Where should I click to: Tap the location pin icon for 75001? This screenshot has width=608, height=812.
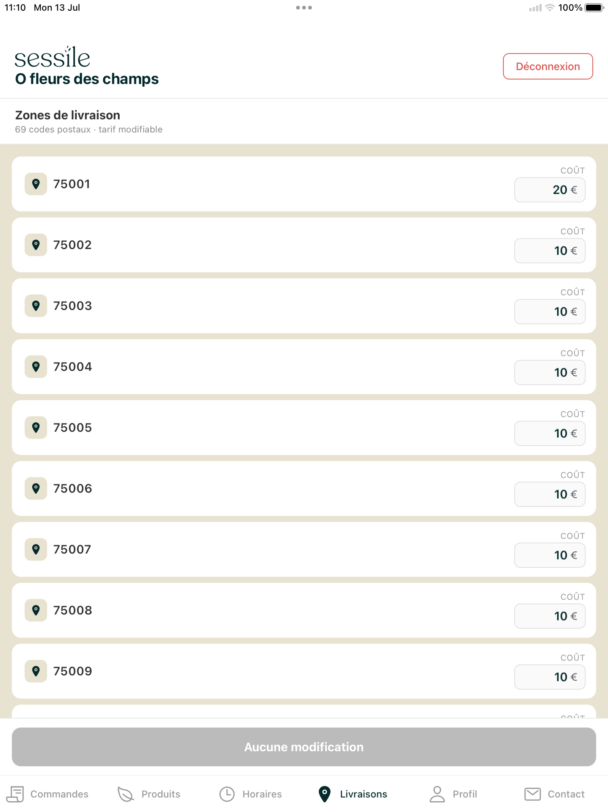36,184
